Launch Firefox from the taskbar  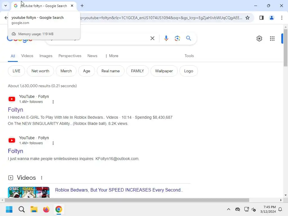tap(46, 209)
